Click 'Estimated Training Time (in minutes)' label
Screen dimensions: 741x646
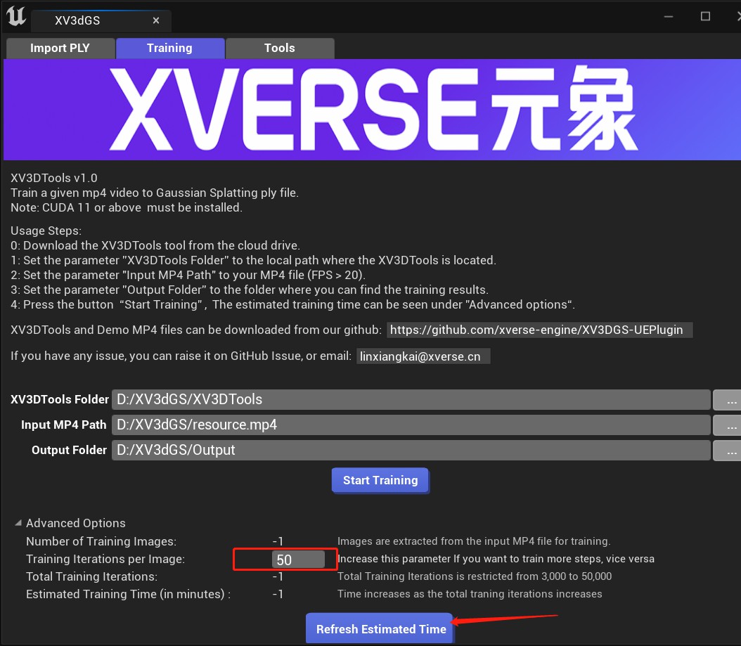(128, 594)
